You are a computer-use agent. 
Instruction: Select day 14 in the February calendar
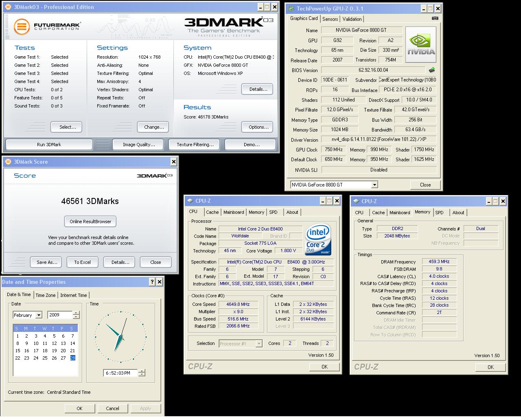coord(72,343)
